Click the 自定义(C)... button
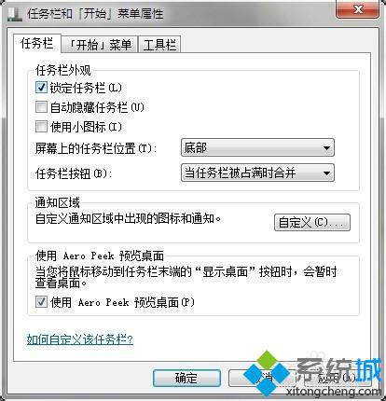Viewport: 386px width, 401px height. [312, 222]
